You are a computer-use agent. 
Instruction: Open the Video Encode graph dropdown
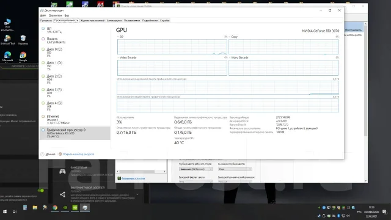pos(118,57)
